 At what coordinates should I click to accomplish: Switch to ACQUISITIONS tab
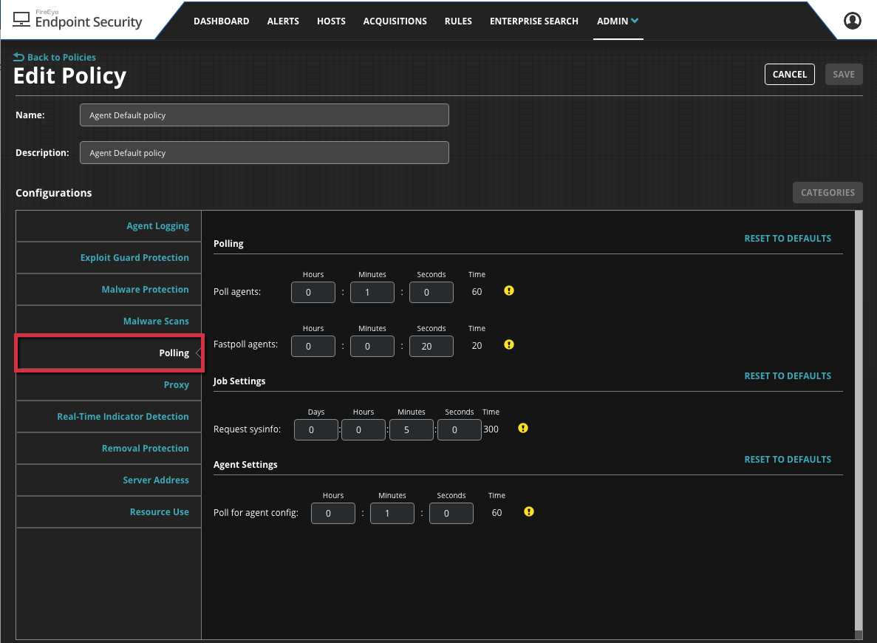click(x=395, y=21)
